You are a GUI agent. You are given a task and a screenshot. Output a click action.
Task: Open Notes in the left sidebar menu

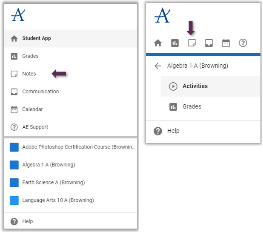[x=29, y=74]
